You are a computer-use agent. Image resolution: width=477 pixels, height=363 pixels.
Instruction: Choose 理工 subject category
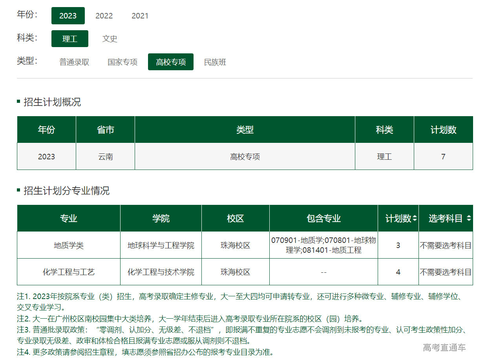coord(70,39)
